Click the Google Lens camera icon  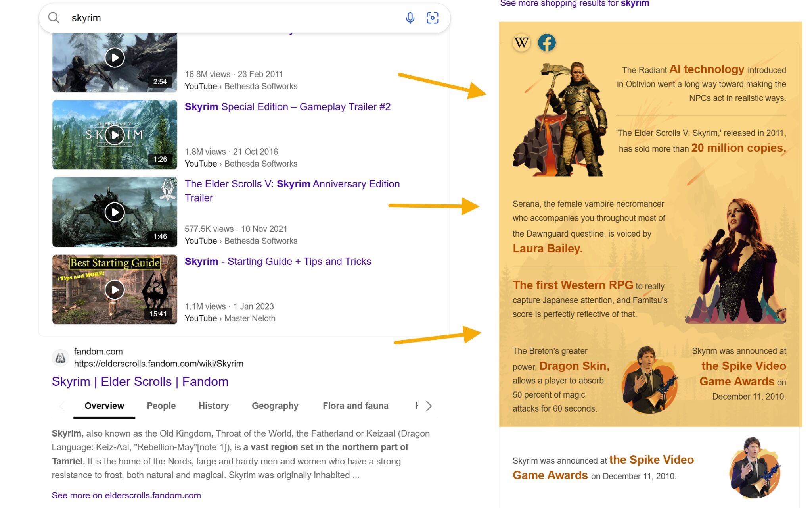(433, 17)
